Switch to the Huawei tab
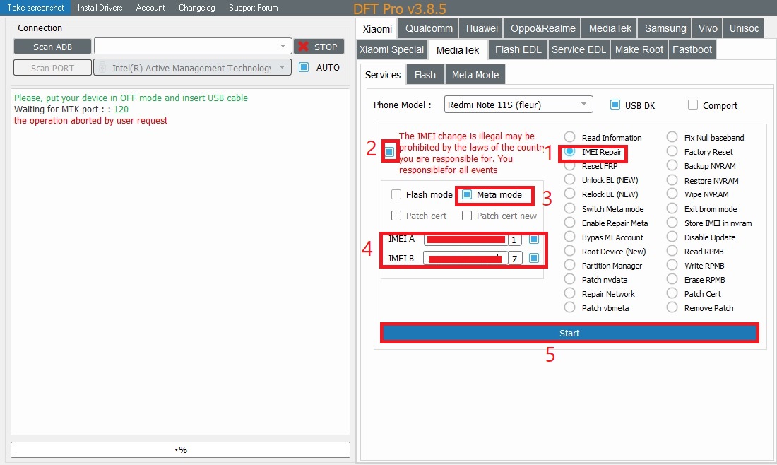 (482, 28)
